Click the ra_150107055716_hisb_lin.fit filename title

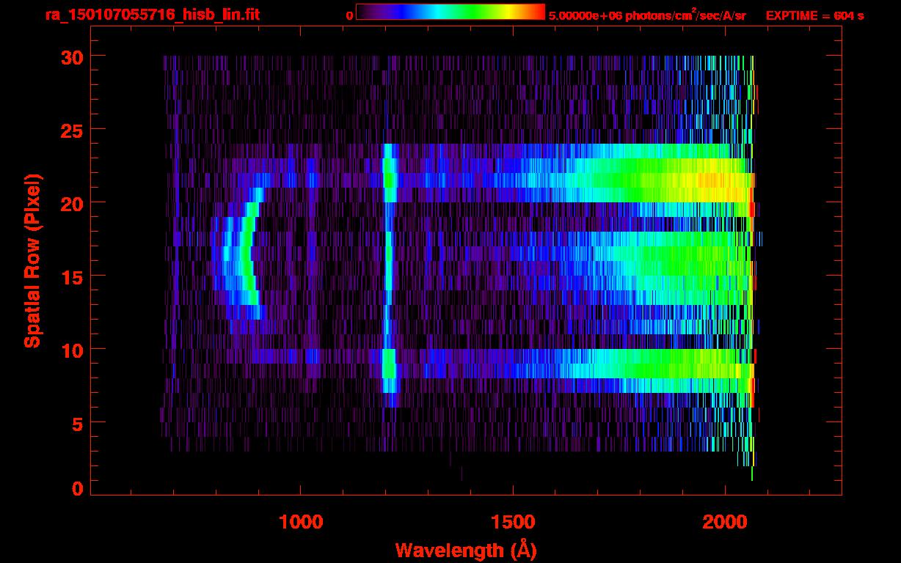(x=152, y=15)
